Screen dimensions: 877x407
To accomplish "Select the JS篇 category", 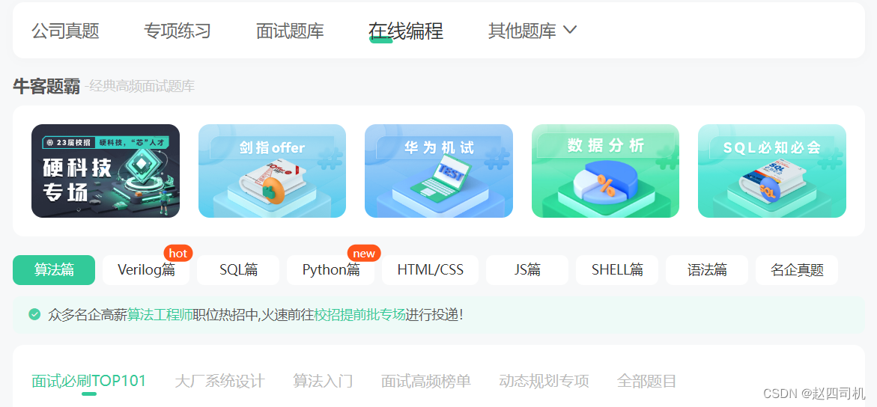I will 526,270.
